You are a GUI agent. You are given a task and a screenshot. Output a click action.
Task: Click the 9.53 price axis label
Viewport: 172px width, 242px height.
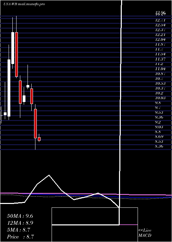[x=159, y=112]
